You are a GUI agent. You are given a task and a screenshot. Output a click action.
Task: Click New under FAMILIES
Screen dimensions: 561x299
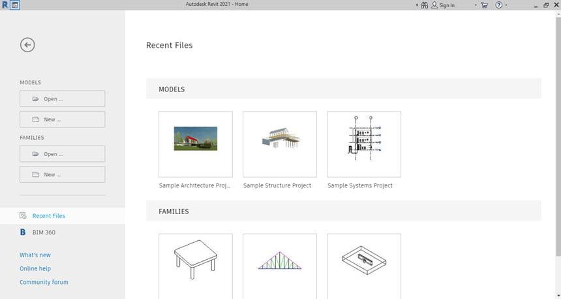[63, 174]
